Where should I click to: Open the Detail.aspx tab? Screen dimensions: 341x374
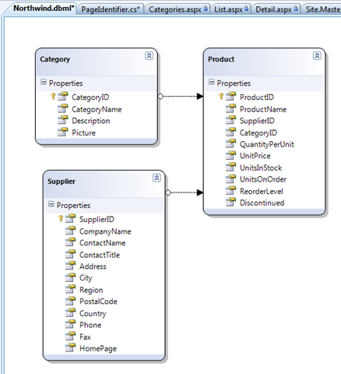276,9
